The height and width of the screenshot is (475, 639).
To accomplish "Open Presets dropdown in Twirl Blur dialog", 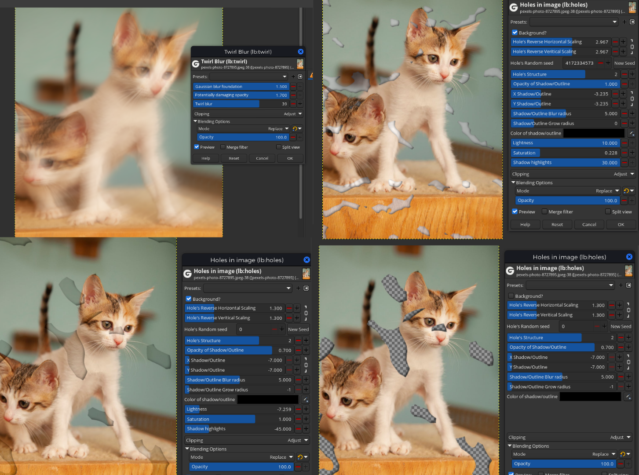I will tap(249, 77).
